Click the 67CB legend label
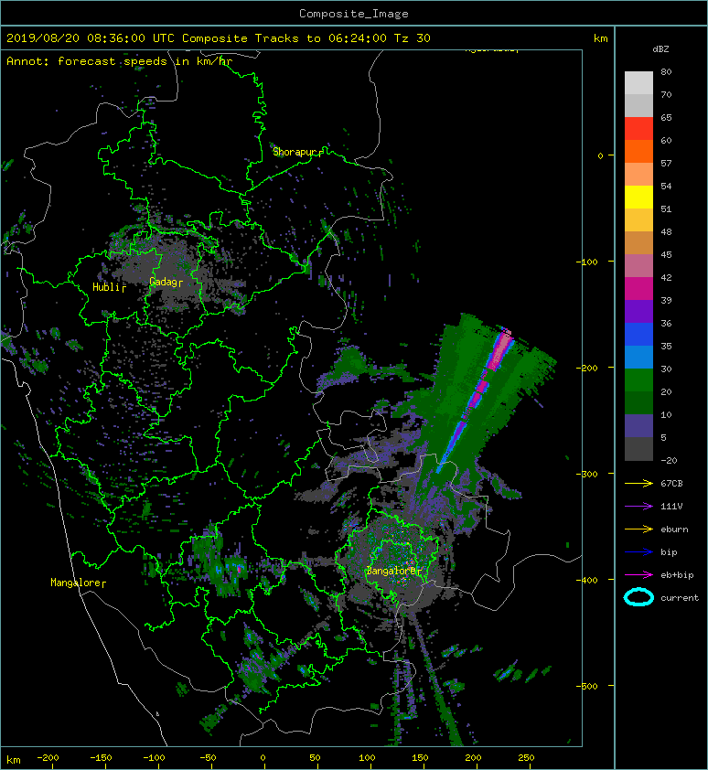708x770 pixels. pyautogui.click(x=671, y=483)
